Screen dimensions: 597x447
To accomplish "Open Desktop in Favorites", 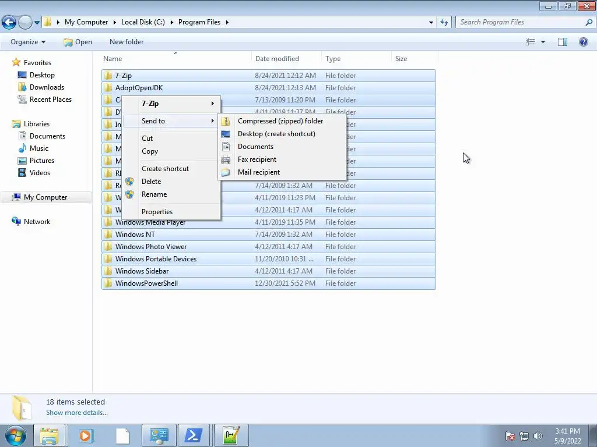I will (x=42, y=75).
